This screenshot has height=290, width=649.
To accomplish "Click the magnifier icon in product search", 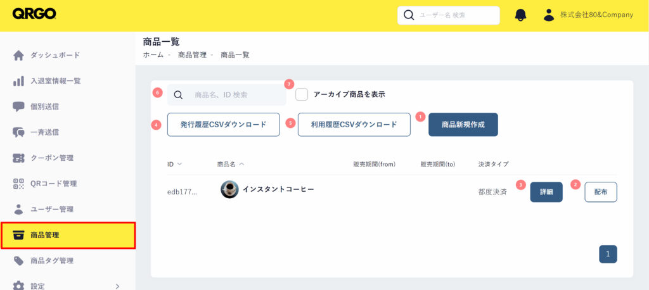I will pyautogui.click(x=178, y=95).
